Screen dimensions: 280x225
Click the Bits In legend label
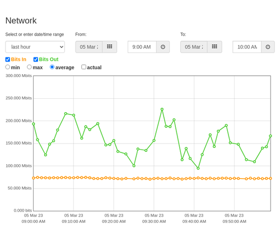tap(18, 59)
